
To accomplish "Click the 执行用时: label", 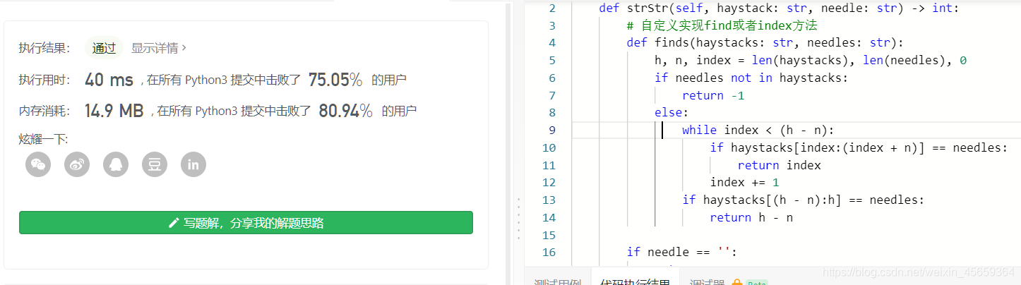I will (x=44, y=80).
